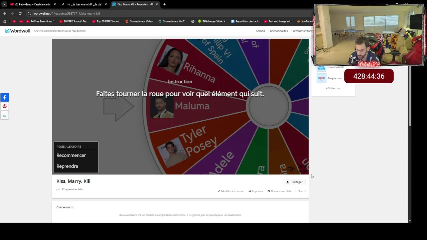Pin this activity on Pinterest
Viewport: 427px width, 240px height.
click(x=4, y=106)
